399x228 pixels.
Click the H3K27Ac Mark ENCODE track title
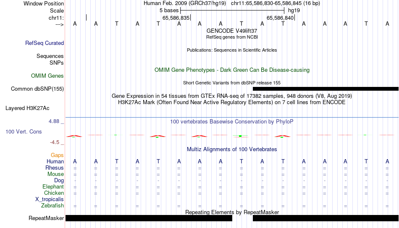[x=232, y=102]
